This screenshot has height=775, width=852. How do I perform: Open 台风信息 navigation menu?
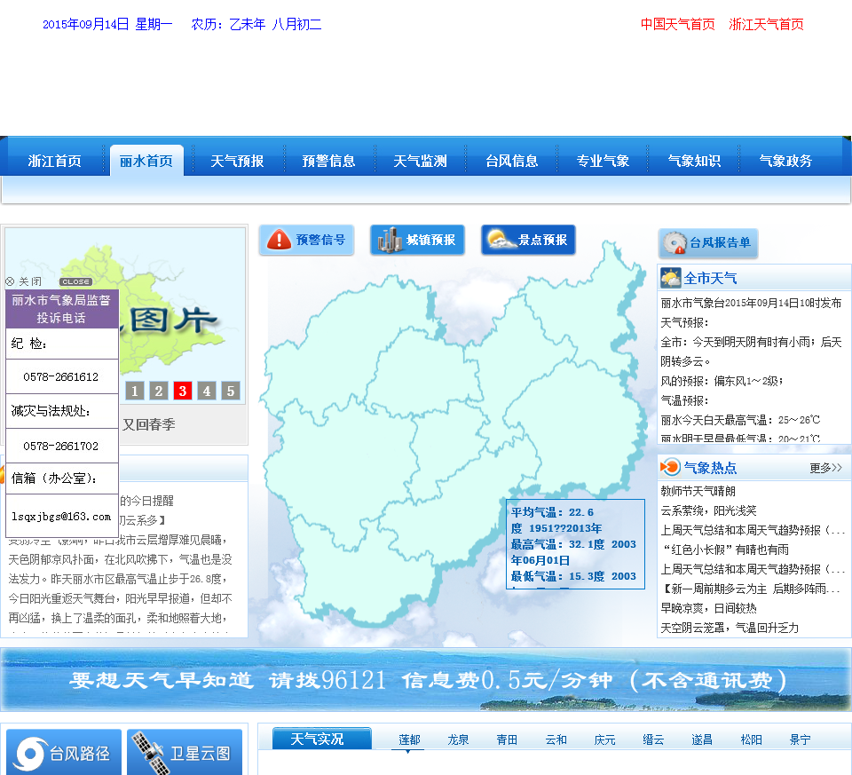[x=512, y=161]
